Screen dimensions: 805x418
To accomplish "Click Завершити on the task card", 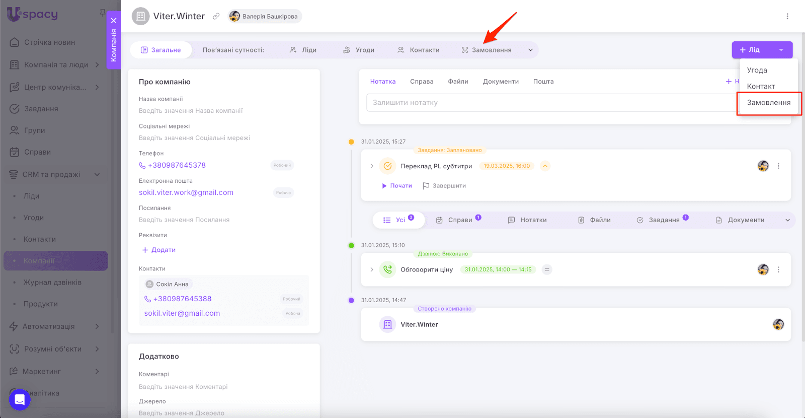I will (444, 186).
